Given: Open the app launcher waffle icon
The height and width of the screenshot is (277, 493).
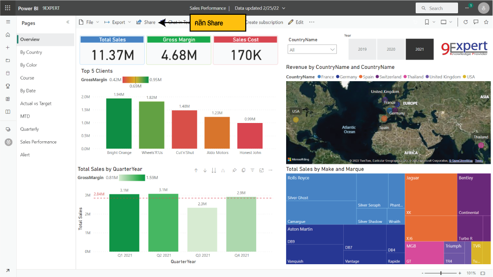Looking at the screenshot, I should (7, 8).
